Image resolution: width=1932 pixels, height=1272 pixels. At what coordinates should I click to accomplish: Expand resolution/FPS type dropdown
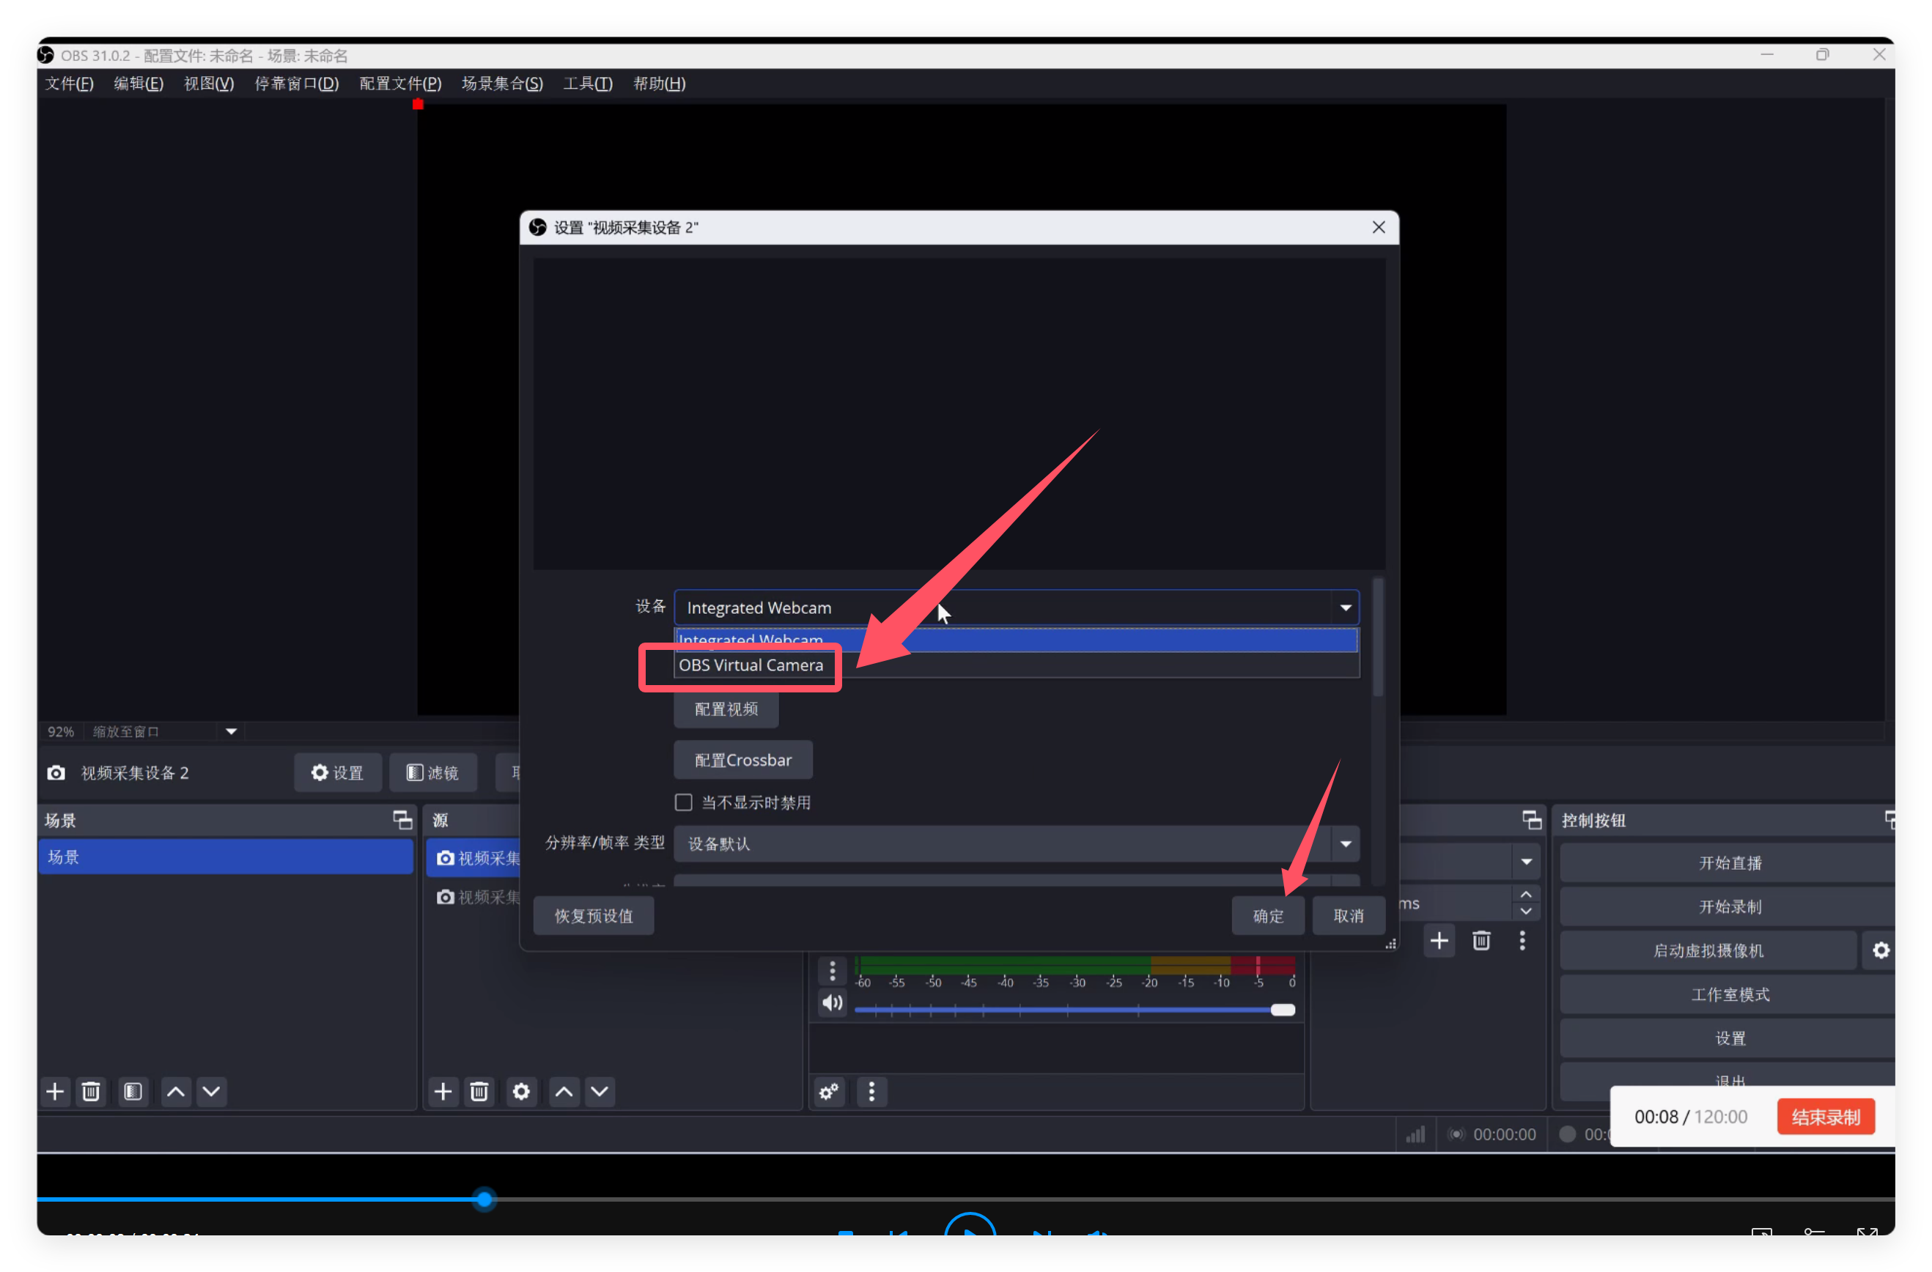(1017, 843)
